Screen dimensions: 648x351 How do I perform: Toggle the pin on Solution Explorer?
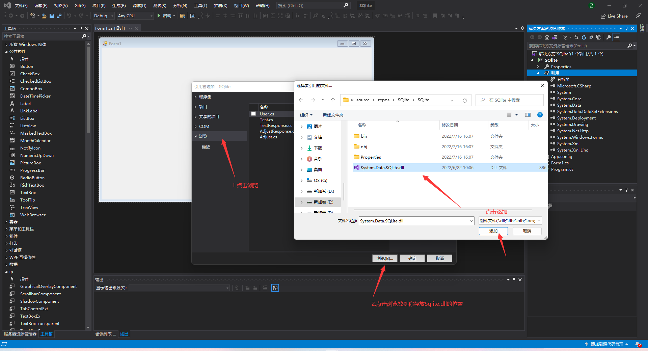[626, 28]
